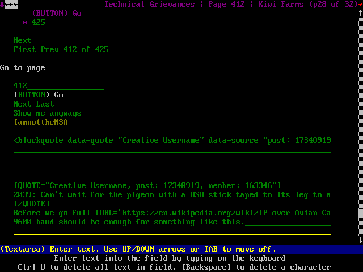363x272 pixels.
Task: Click the scrollbar up arrow
Action: pyautogui.click(x=361, y=13)
